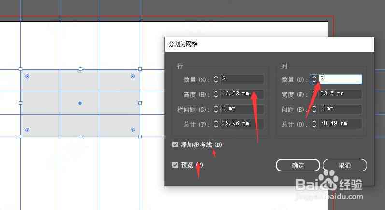Adjust the rows 总计 (T) stepper
This screenshot has width=385, height=210.
(x=216, y=124)
